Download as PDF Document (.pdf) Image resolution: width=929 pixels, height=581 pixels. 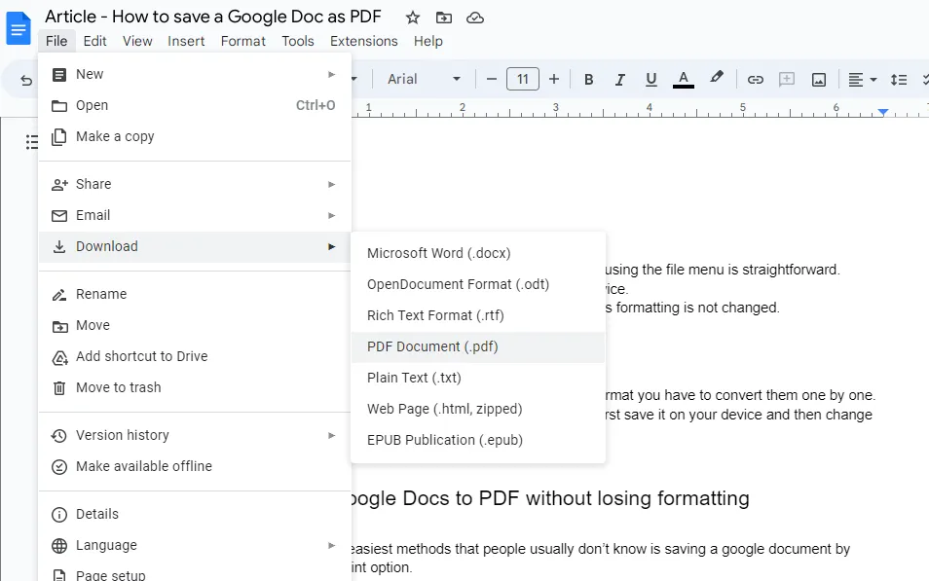pyautogui.click(x=478, y=346)
